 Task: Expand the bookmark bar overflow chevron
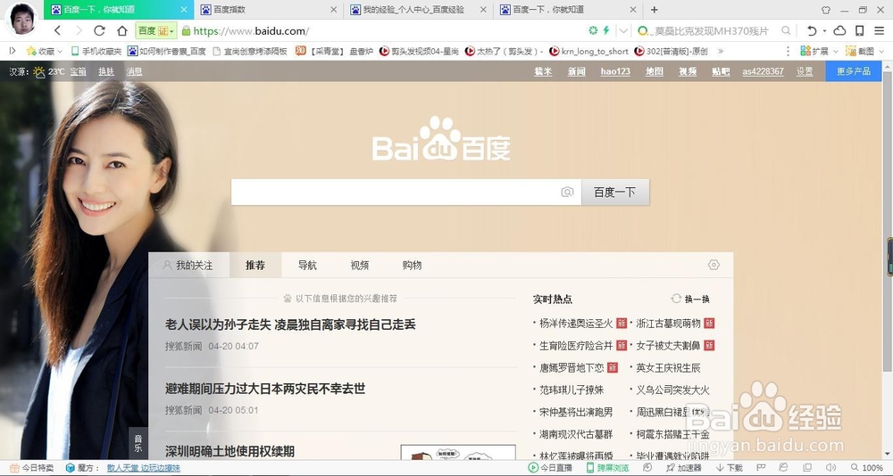click(x=721, y=51)
